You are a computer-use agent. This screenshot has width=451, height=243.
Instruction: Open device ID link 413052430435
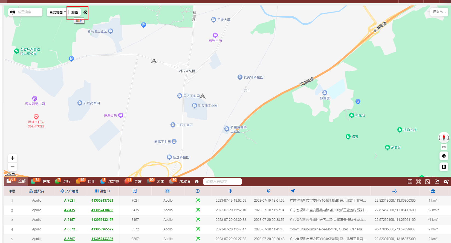102,210
